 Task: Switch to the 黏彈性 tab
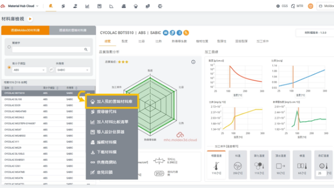point(222,41)
